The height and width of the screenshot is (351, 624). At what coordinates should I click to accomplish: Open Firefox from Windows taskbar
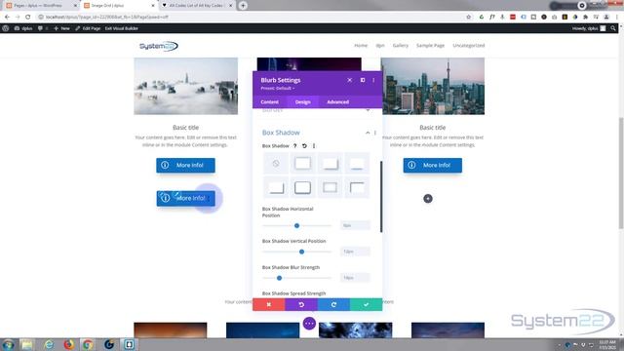tap(69, 344)
